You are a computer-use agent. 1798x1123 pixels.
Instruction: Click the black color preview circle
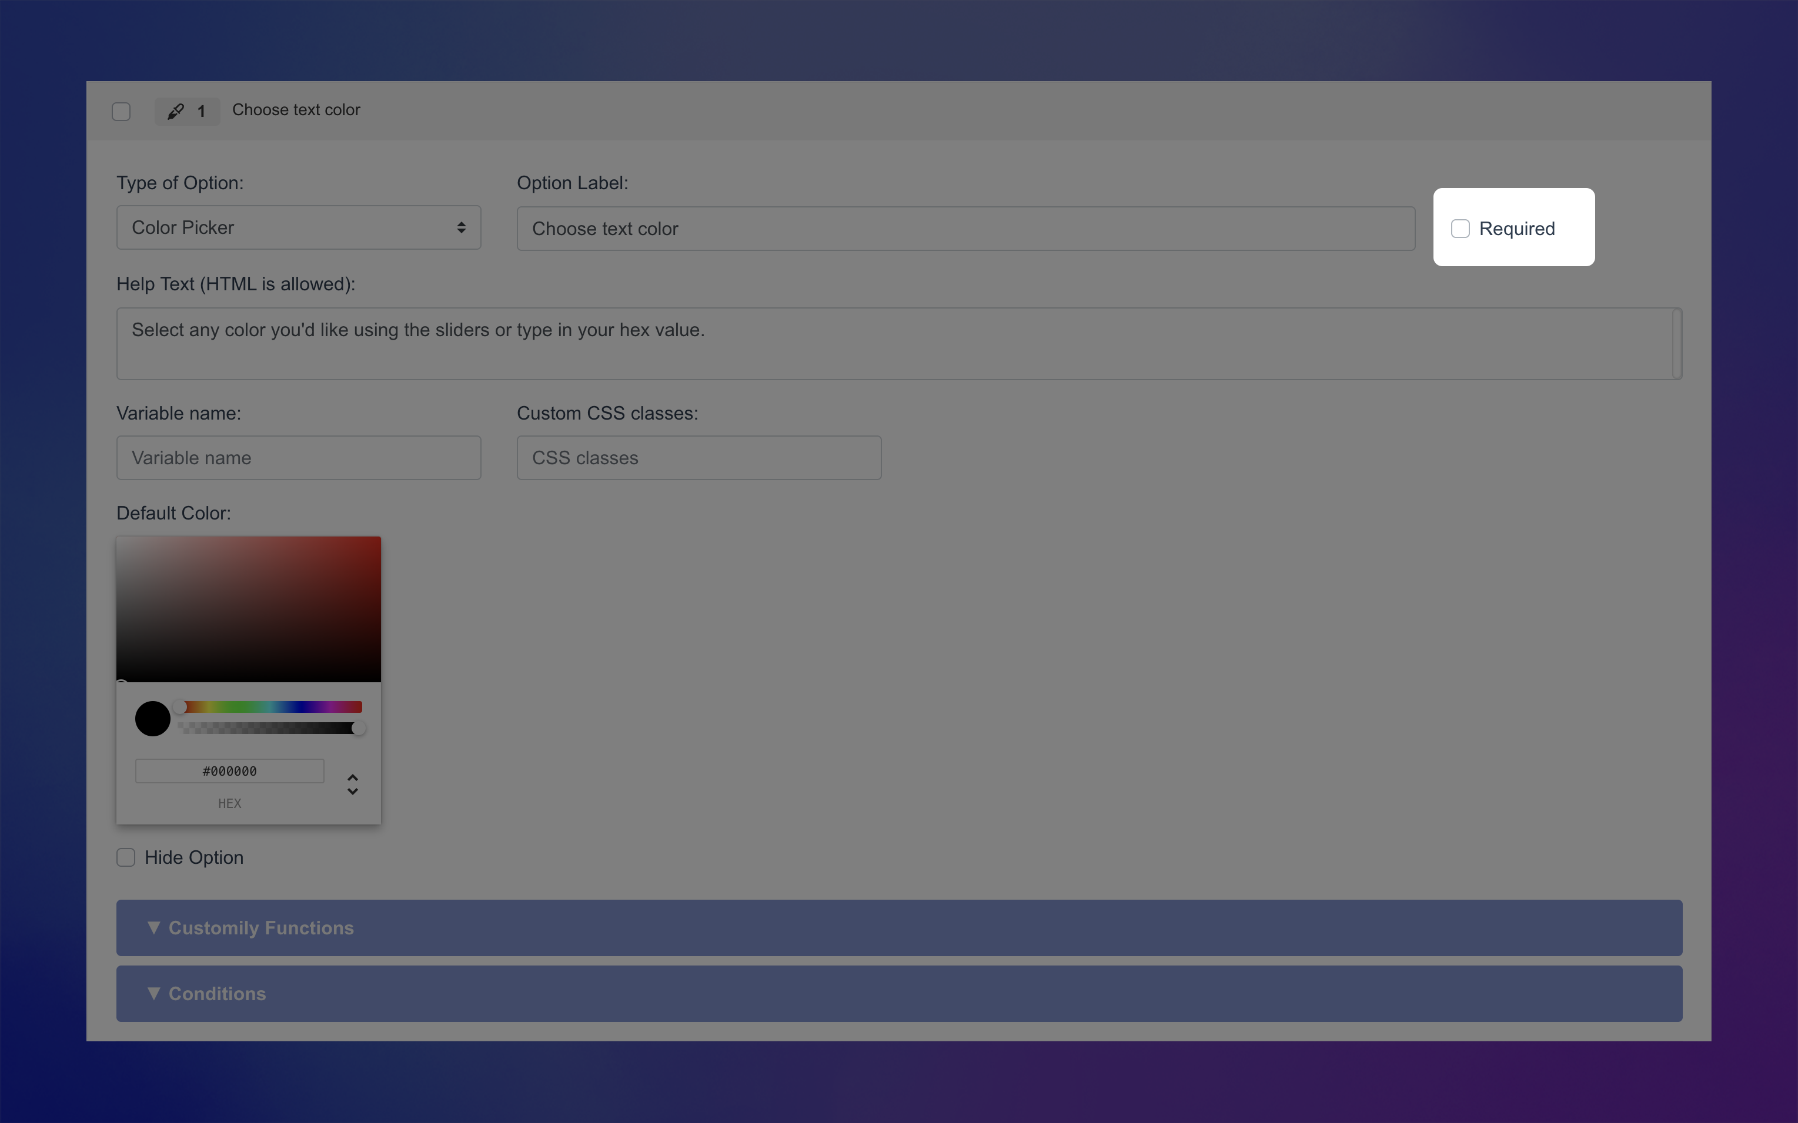152,718
